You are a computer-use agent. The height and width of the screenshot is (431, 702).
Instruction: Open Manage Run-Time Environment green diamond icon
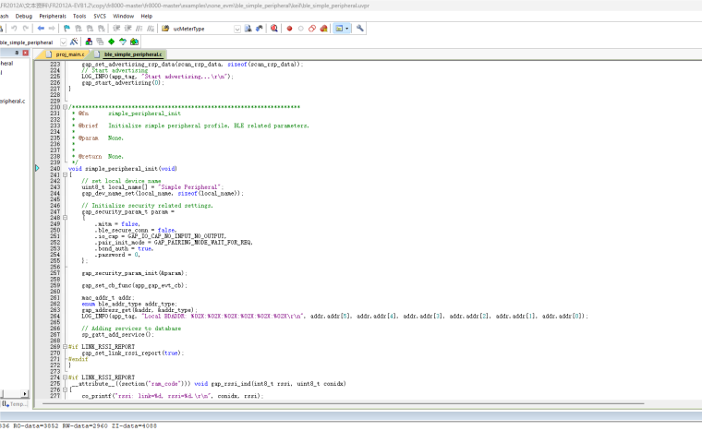(x=111, y=42)
